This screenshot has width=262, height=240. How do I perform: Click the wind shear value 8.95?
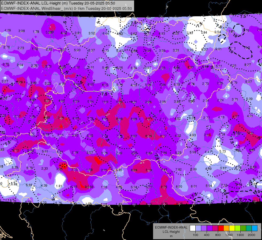pos(105,119)
